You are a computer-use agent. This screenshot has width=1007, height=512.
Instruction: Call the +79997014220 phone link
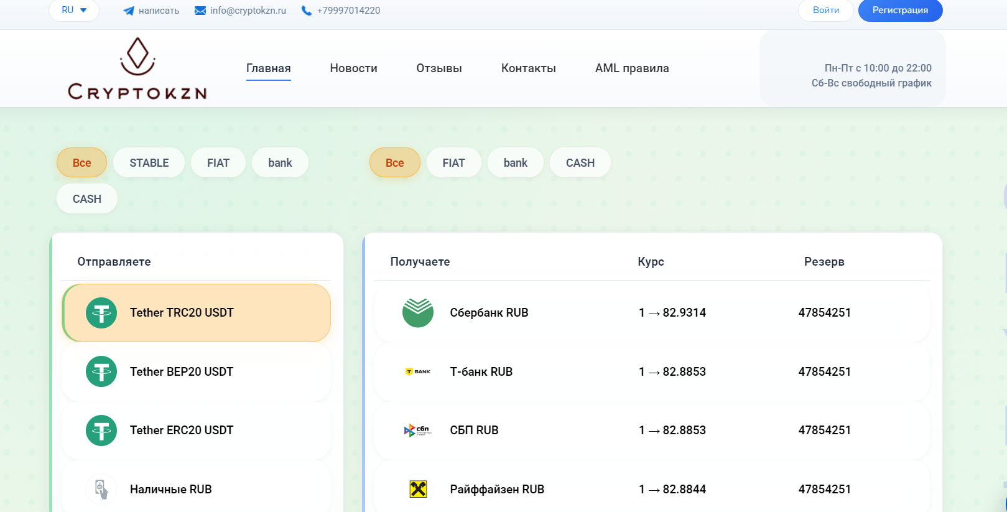point(348,11)
